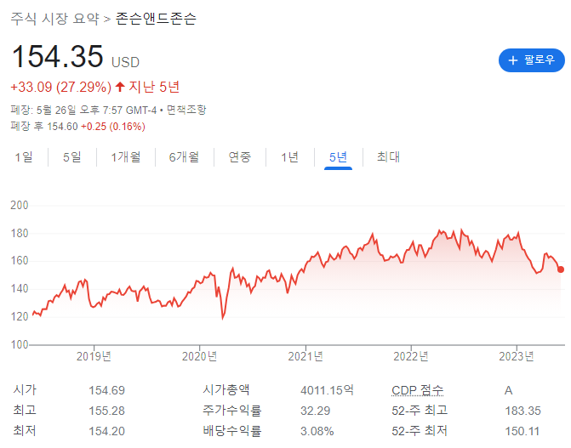Click the 존슨앤드존슨 company name
Image resolution: width=571 pixels, height=448 pixels.
pyautogui.click(x=156, y=19)
